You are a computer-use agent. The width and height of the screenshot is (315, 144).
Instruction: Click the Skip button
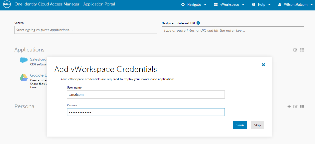(x=257, y=125)
